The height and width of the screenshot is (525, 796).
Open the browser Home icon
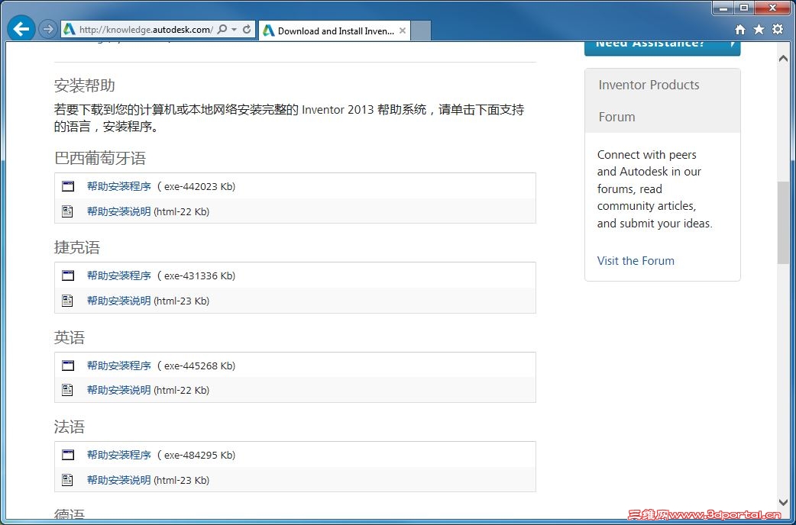coord(740,30)
